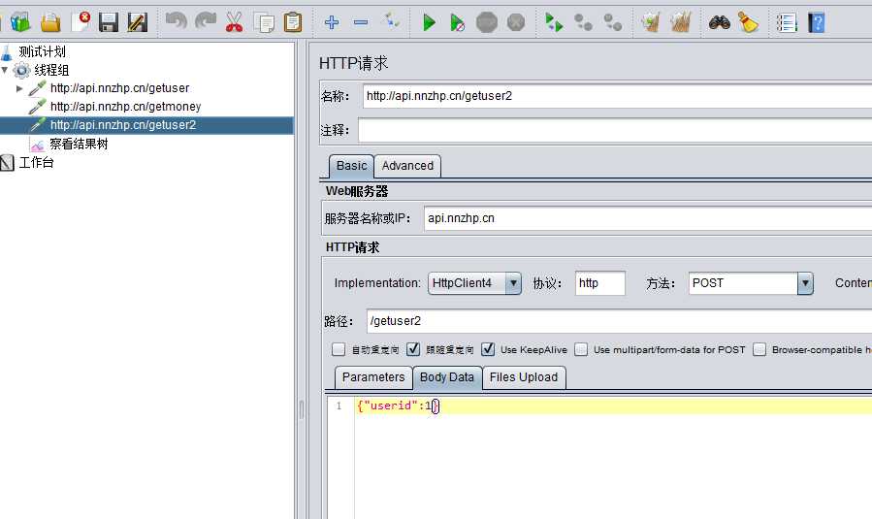This screenshot has height=519, width=872.
Task: Switch to the Advanced tab
Action: tap(407, 166)
